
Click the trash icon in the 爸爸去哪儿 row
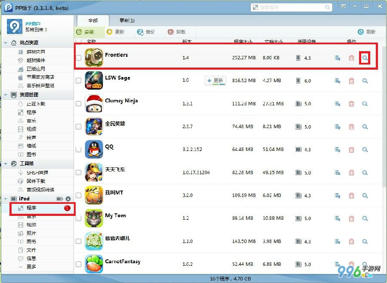pos(351,241)
